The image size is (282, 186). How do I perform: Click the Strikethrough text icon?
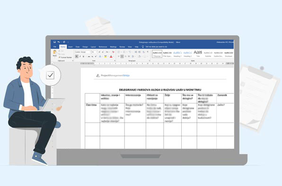coord(88,57)
